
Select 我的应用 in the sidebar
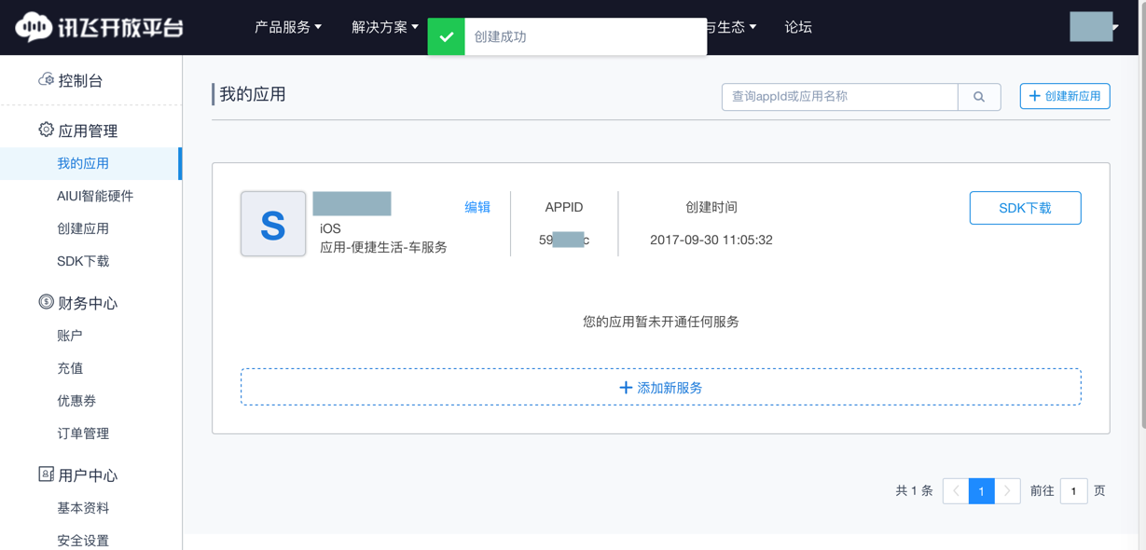[83, 163]
